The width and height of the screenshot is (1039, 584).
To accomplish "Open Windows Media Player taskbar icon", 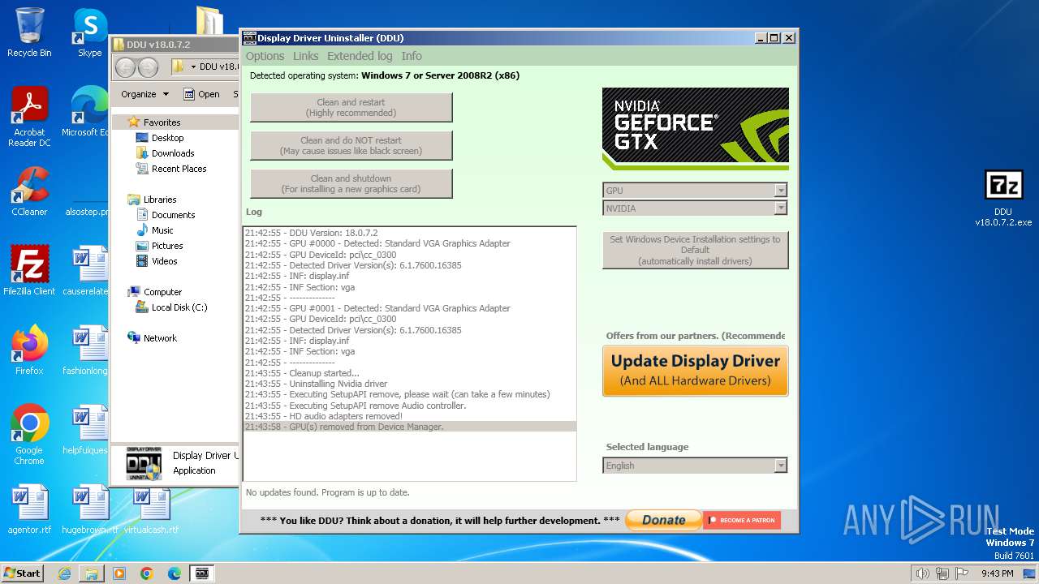I will [119, 573].
